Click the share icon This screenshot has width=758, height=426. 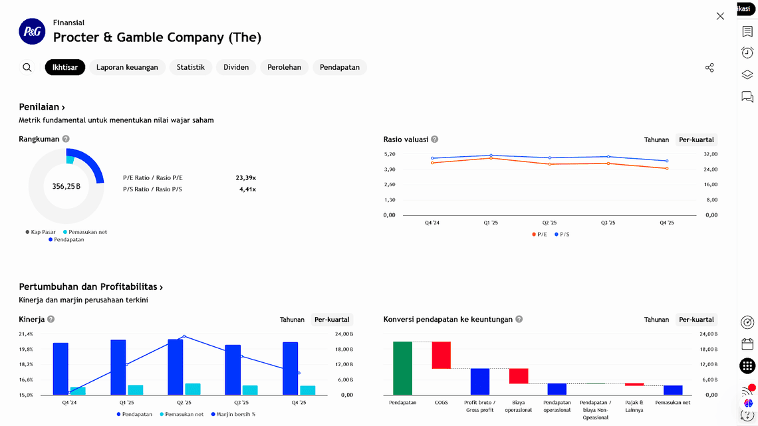[709, 68]
